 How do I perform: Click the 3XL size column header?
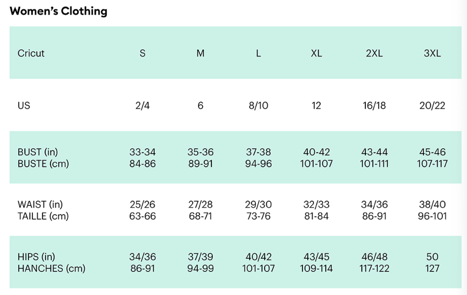(x=432, y=53)
